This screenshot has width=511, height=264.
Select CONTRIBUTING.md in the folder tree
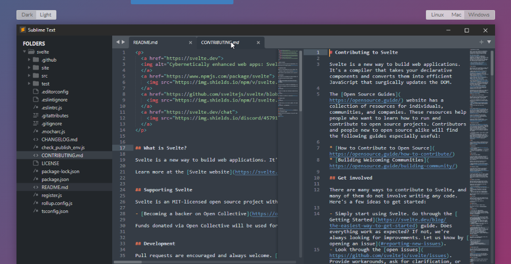62,156
